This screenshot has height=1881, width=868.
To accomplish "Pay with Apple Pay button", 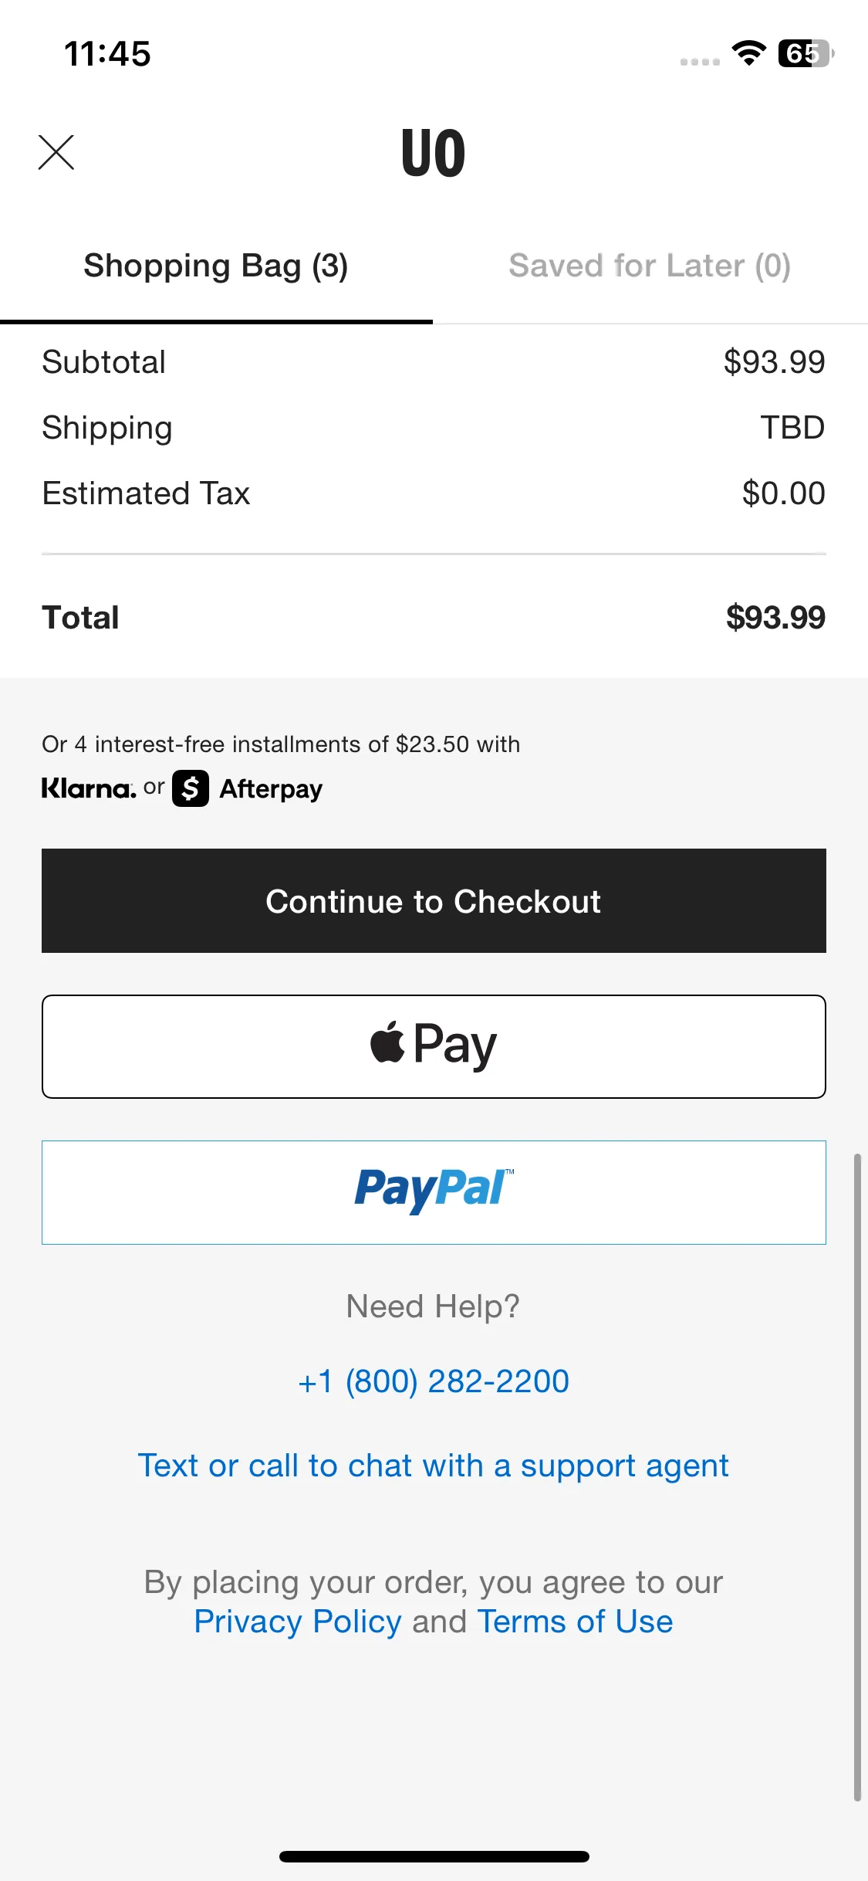I will (x=434, y=1046).
